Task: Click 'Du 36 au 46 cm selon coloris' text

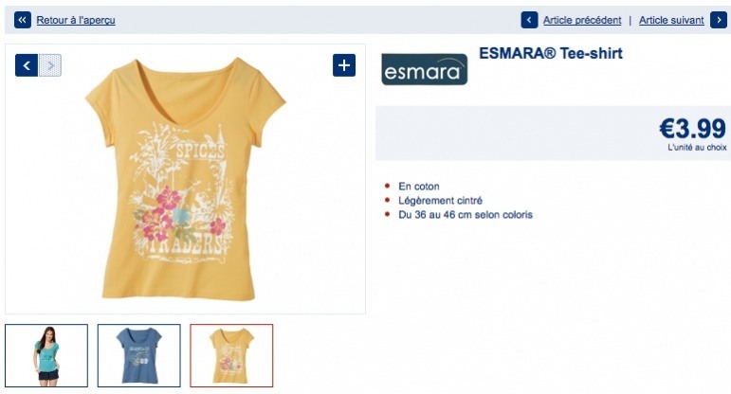Action: tap(466, 215)
